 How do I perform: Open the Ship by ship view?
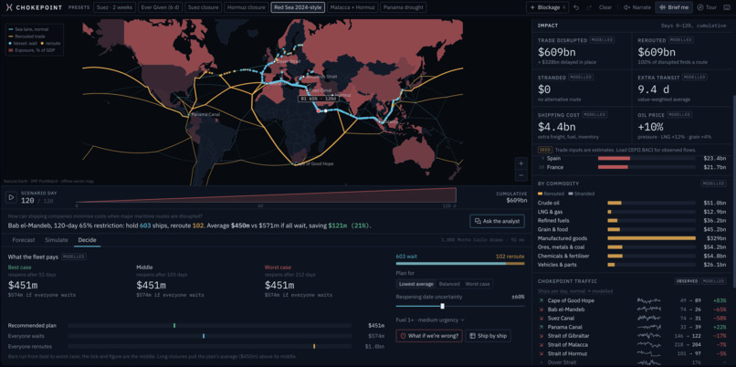pos(488,336)
